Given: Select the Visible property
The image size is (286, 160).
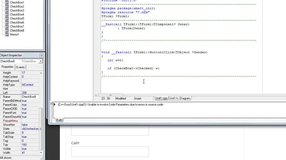Looking at the screenshot, I should point(20,148).
